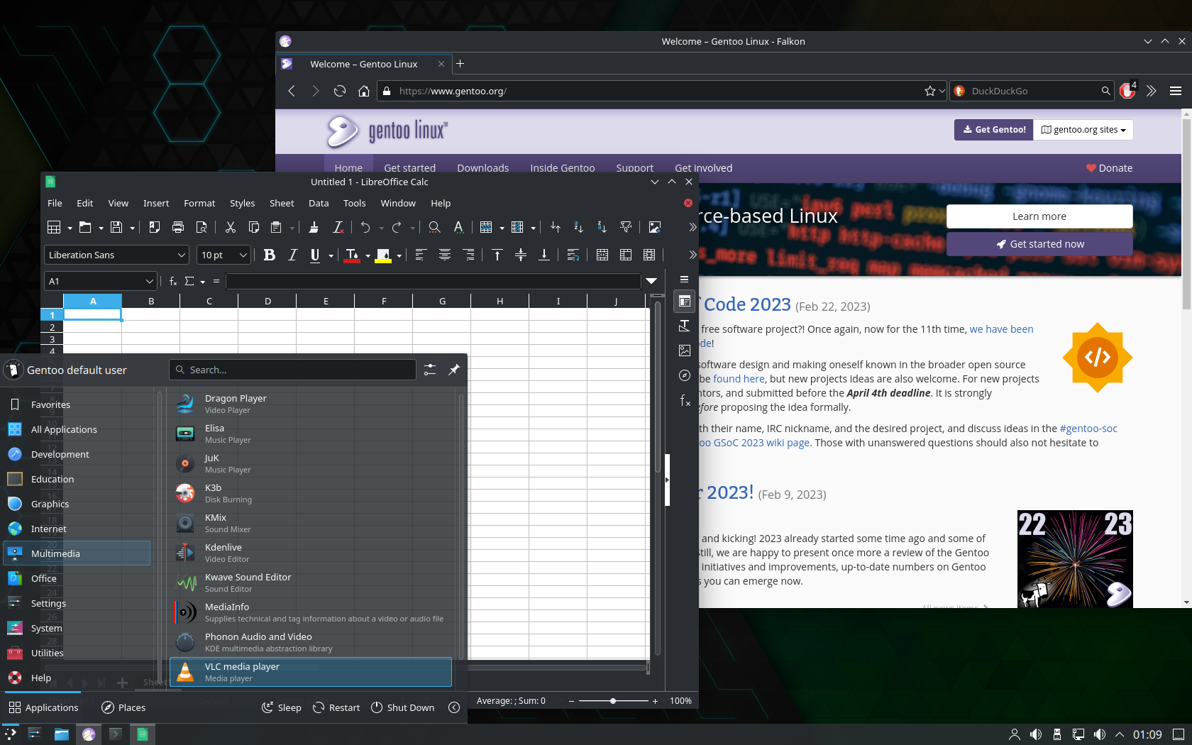Viewport: 1192px width, 745px height.
Task: Click the Print icon in Calc toolbar
Action: [x=178, y=227]
